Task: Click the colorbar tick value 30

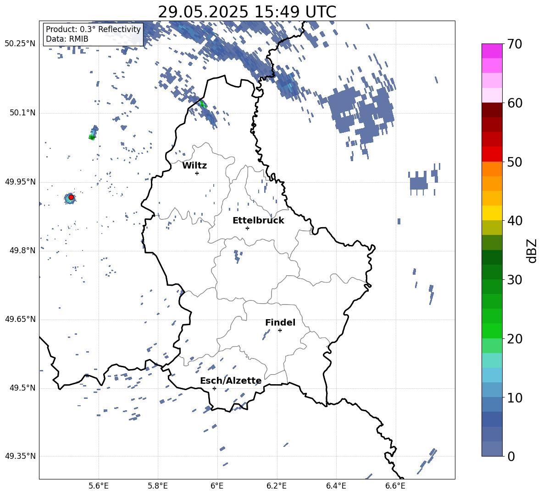Action: [515, 280]
